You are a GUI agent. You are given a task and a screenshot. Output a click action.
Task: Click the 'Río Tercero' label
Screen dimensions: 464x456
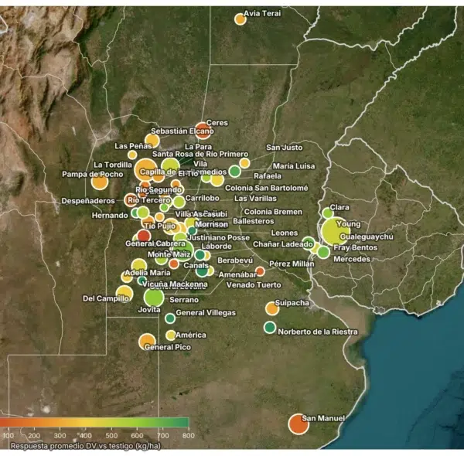149,200
